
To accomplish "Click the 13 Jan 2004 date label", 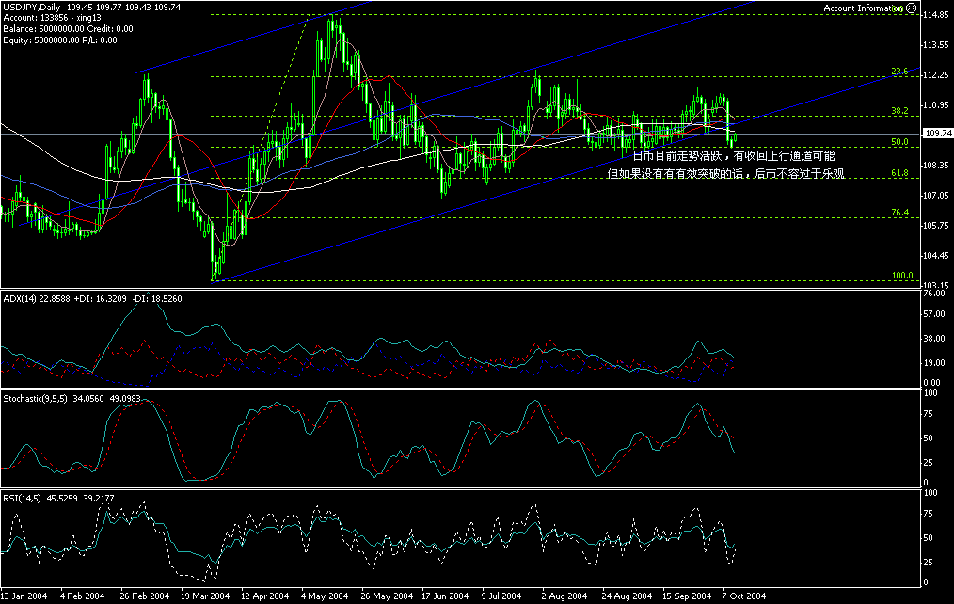I will tap(24, 596).
